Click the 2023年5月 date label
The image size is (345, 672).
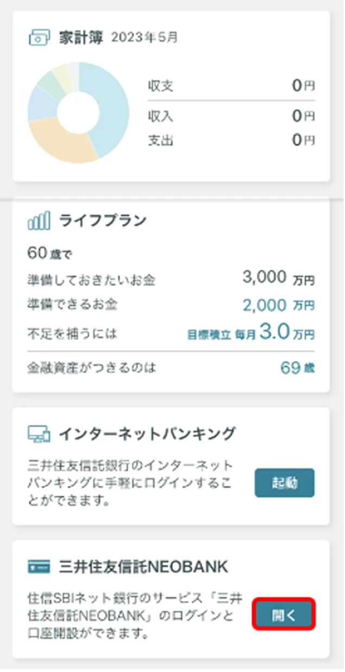[145, 38]
